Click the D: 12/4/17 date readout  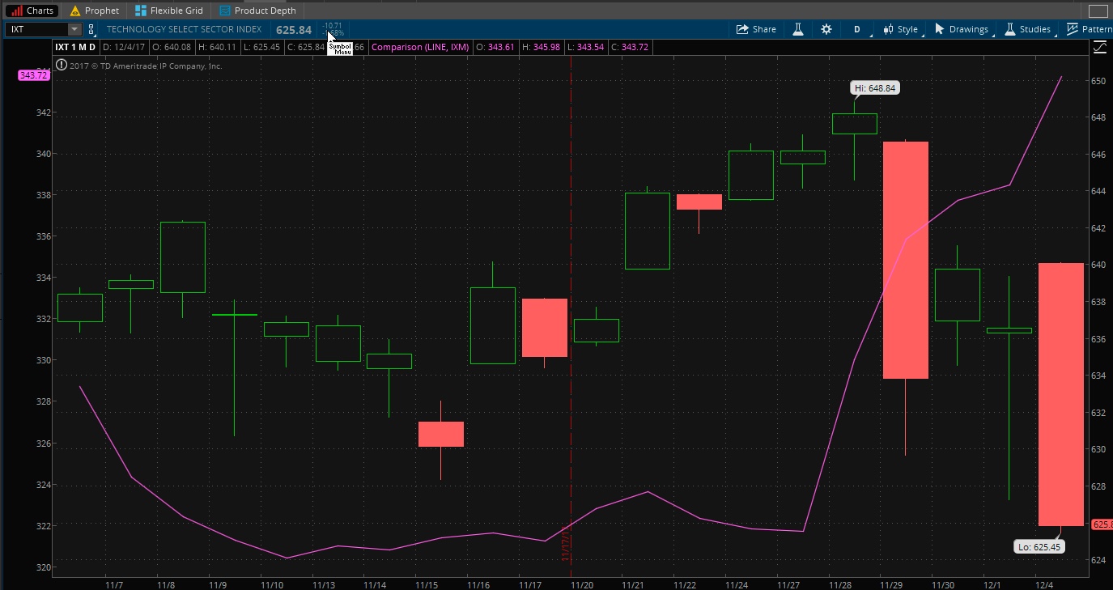(123, 47)
